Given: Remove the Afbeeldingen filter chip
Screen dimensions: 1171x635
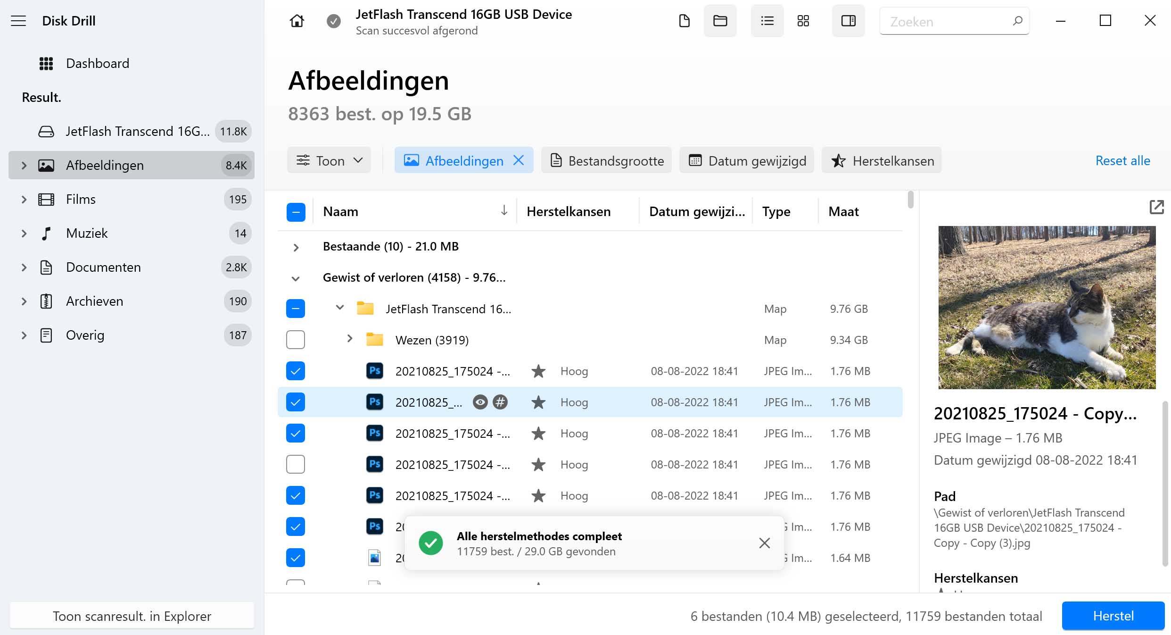Looking at the screenshot, I should coord(518,160).
